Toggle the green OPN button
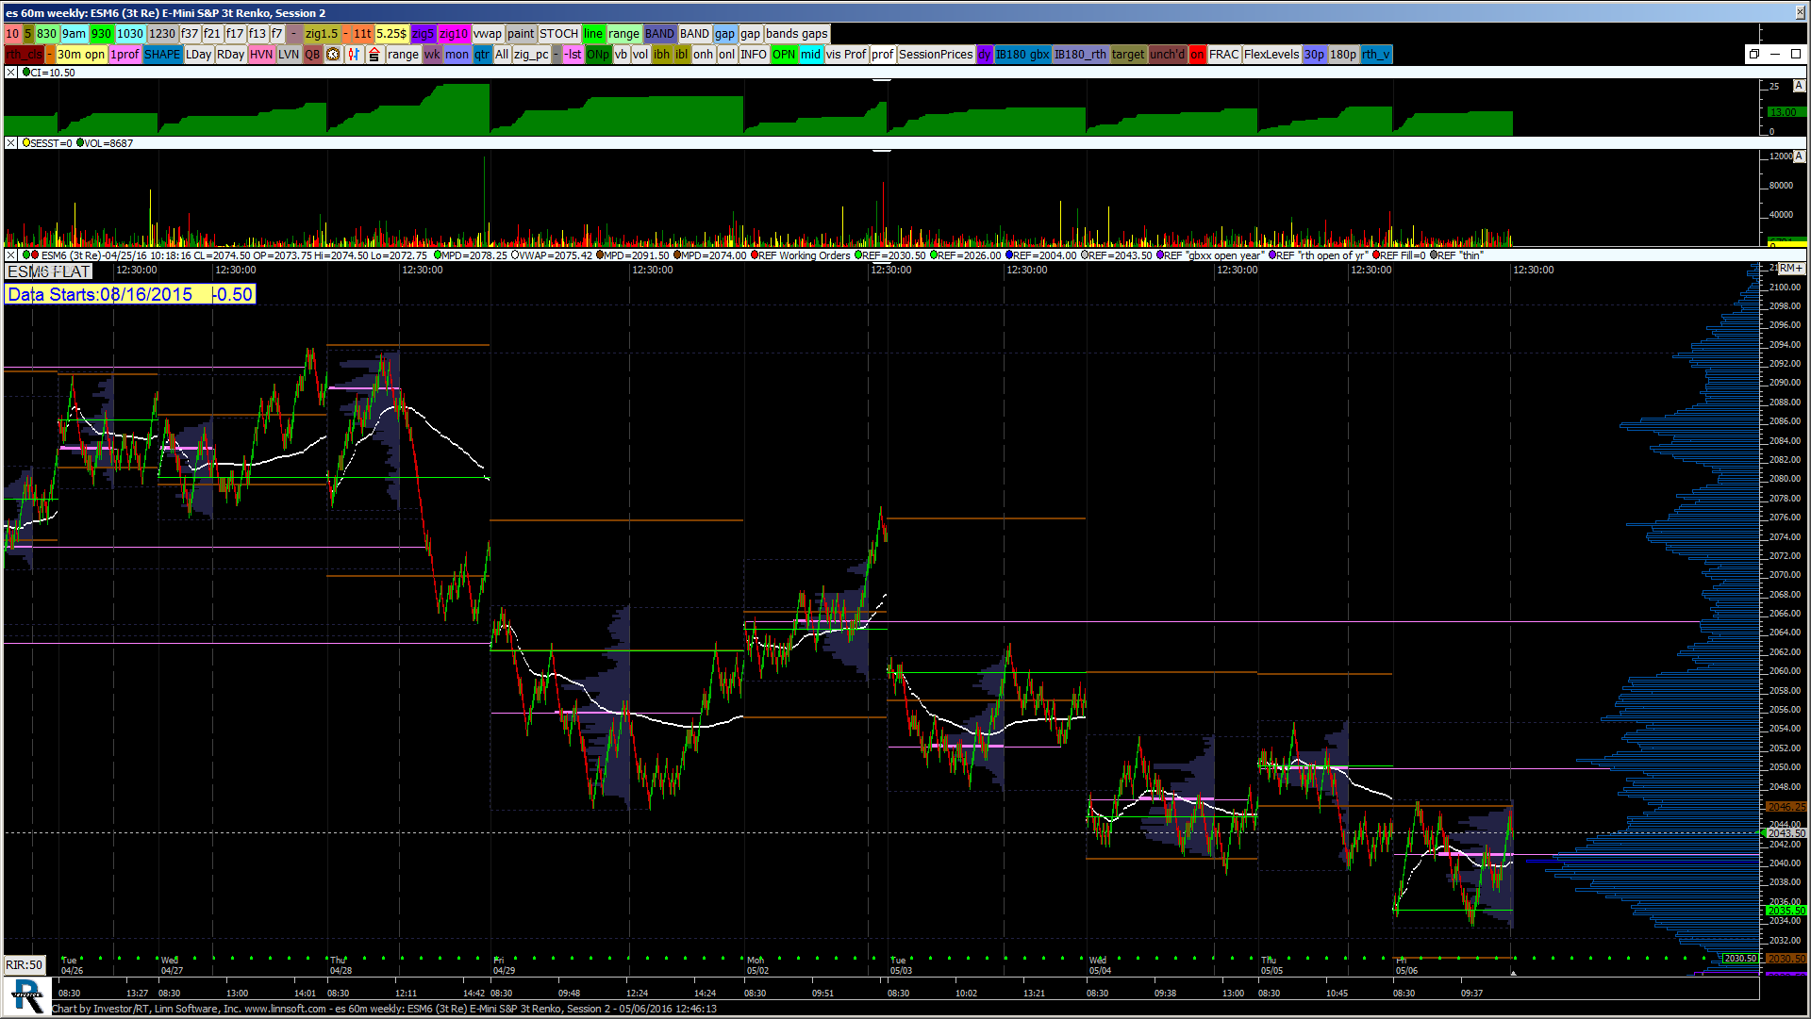Screen dimensions: 1811x1019 [x=784, y=55]
